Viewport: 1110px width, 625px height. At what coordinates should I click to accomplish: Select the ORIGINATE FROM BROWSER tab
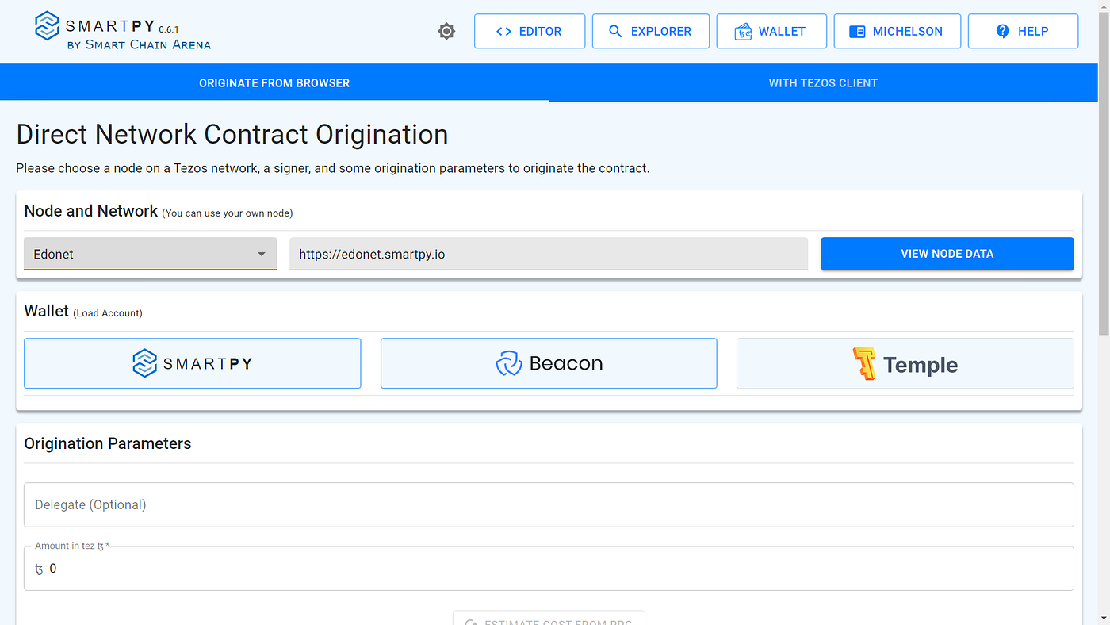274,82
